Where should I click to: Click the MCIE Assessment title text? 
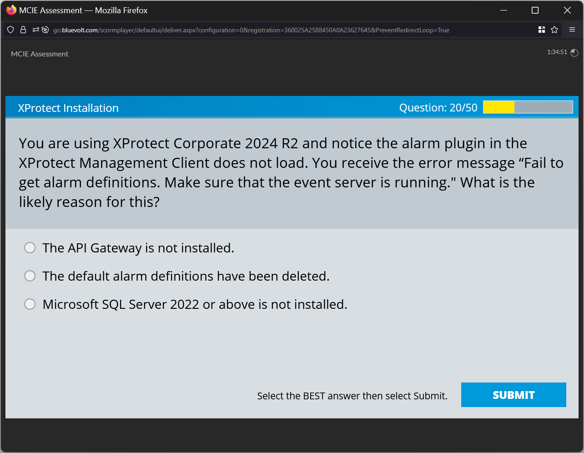[39, 54]
